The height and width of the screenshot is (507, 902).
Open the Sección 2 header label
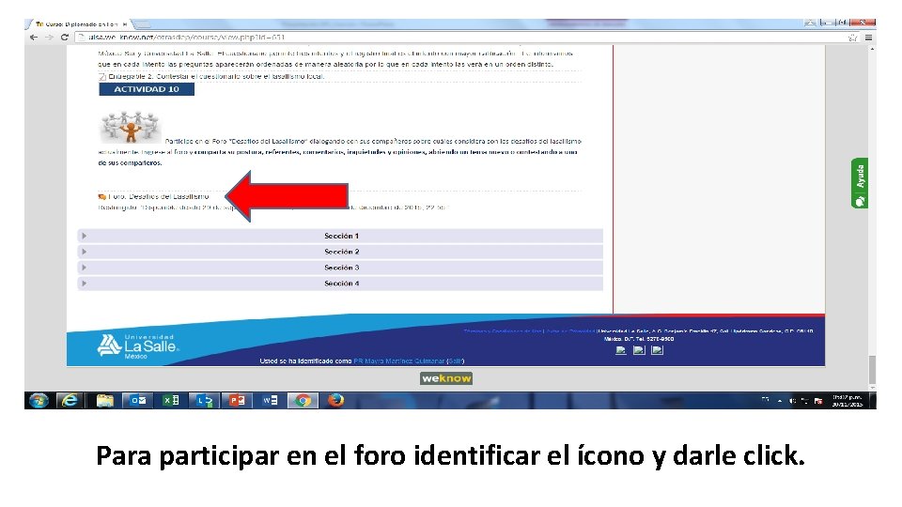click(341, 252)
